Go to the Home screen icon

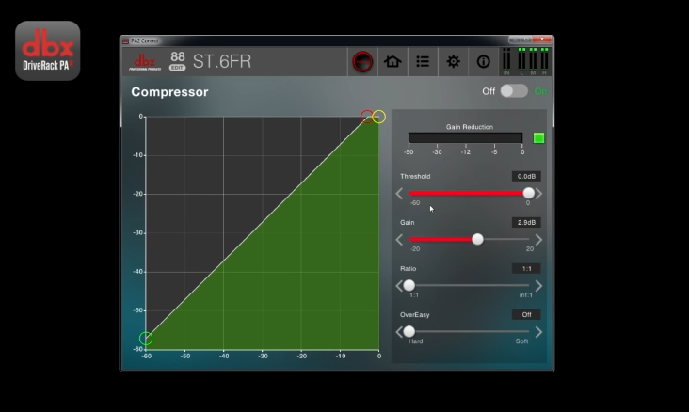click(x=393, y=62)
